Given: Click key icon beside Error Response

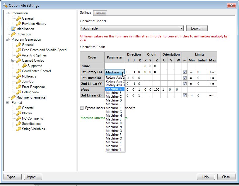Looking at the screenshot, I should coord(19,87).
